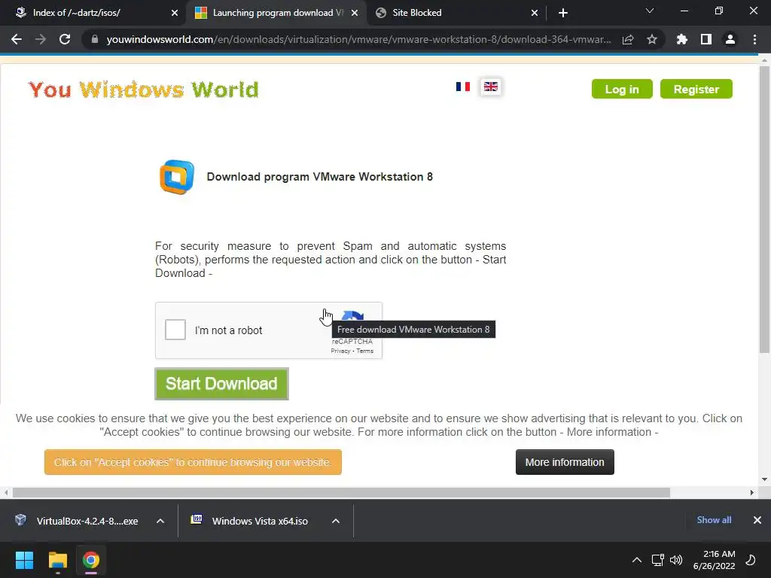Image resolution: width=771 pixels, height=578 pixels.
Task: Close the downloads bar
Action: pyautogui.click(x=757, y=520)
